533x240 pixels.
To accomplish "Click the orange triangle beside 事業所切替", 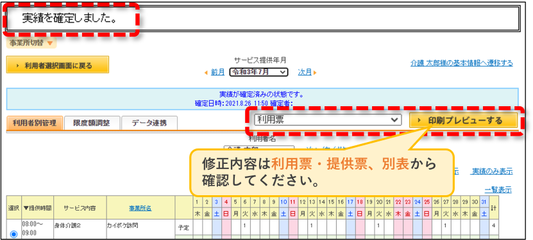I will point(50,44).
